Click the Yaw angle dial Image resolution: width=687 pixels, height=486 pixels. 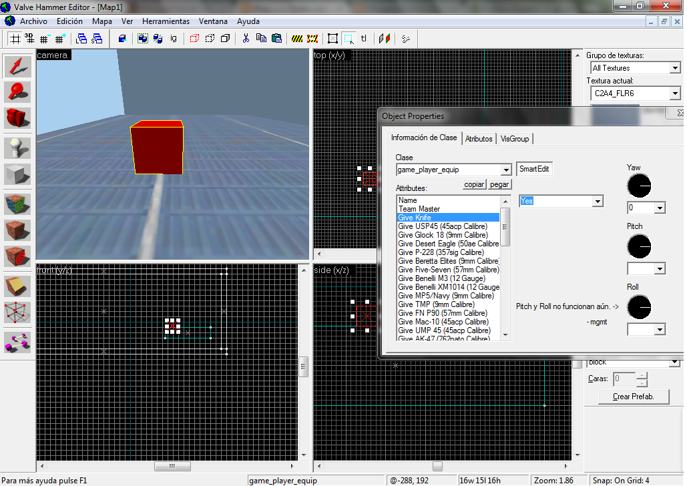click(639, 186)
